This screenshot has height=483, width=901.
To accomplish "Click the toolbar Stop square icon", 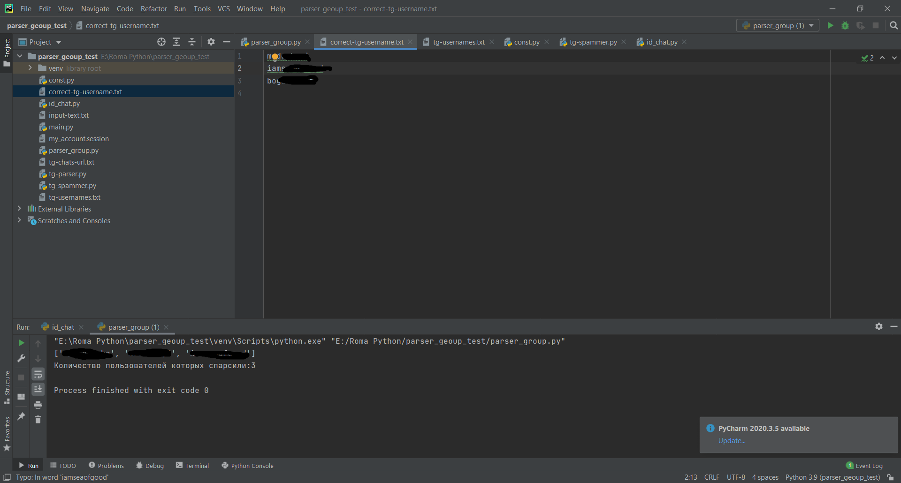I will [876, 25].
